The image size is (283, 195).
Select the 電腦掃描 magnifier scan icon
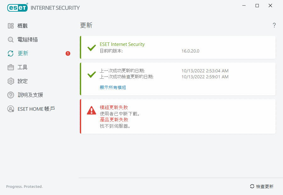(10, 39)
